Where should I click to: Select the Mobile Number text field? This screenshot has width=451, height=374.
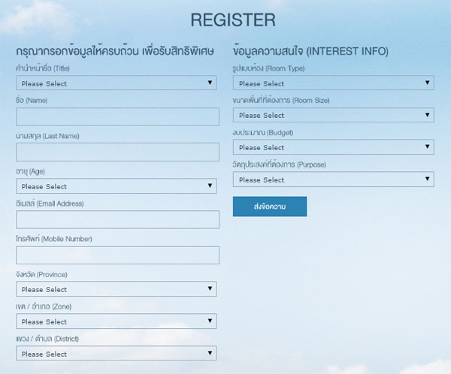click(117, 255)
